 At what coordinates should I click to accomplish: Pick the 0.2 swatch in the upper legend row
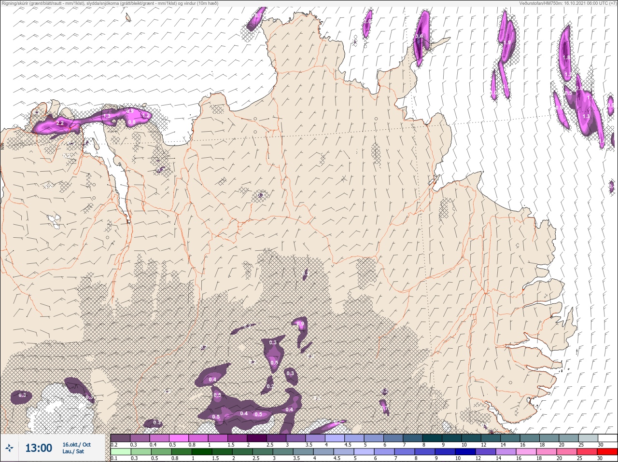pyautogui.click(x=120, y=438)
